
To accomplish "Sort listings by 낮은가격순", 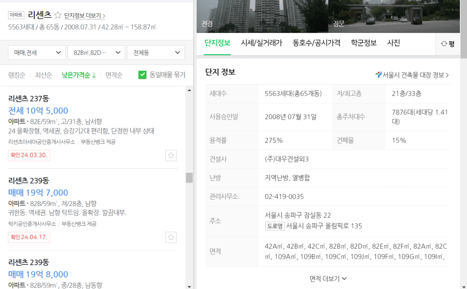I will point(79,75).
